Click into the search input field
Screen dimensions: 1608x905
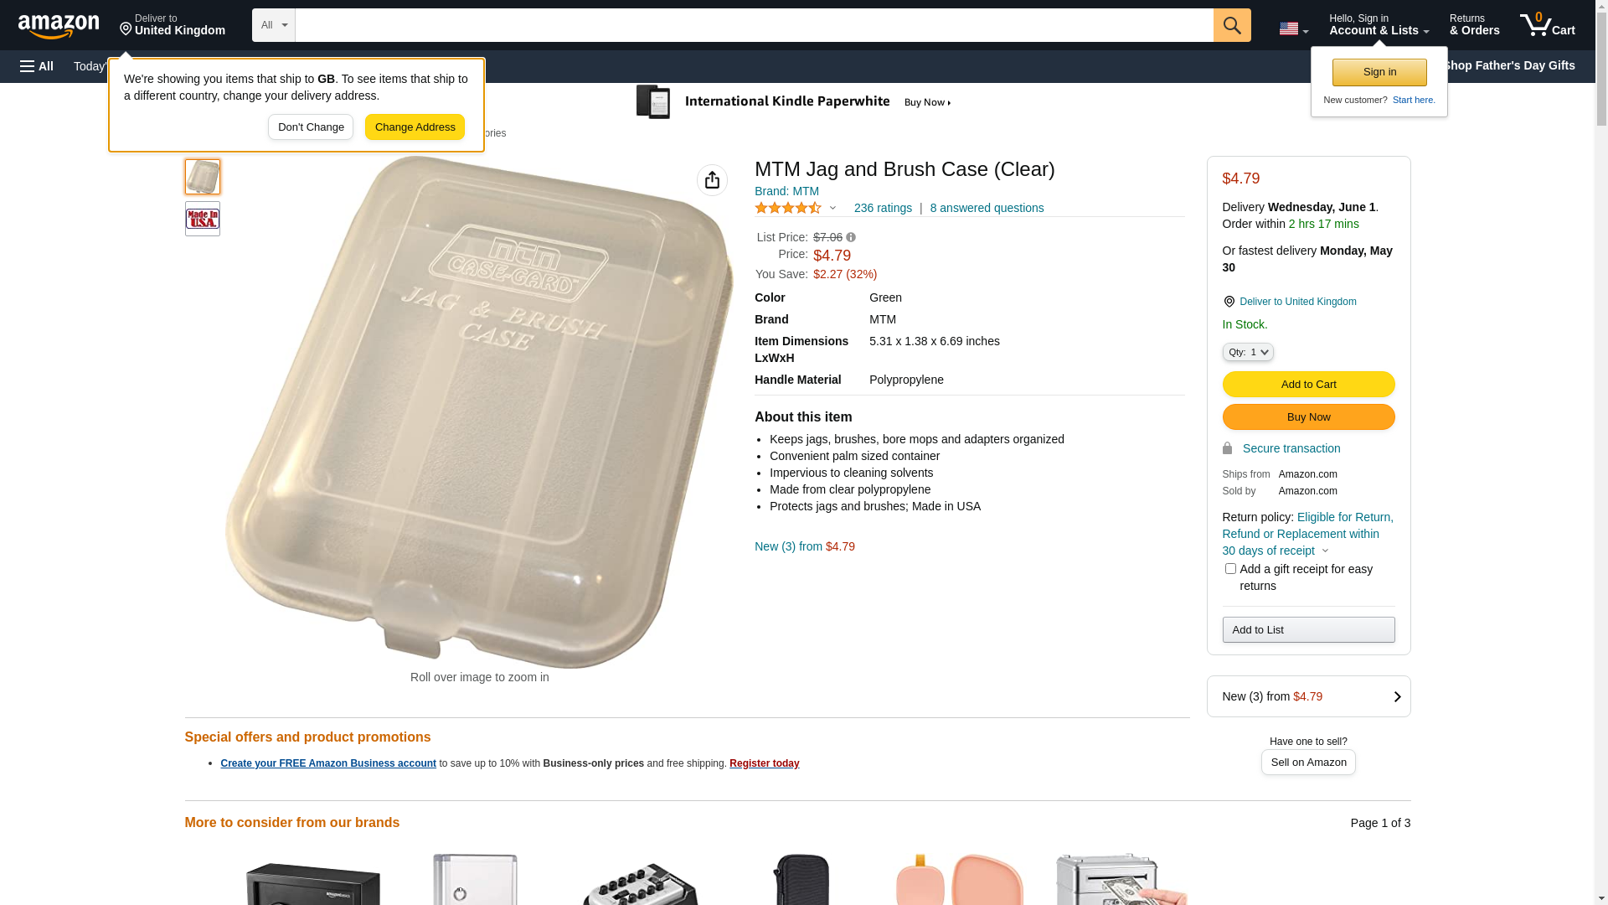pos(754,25)
